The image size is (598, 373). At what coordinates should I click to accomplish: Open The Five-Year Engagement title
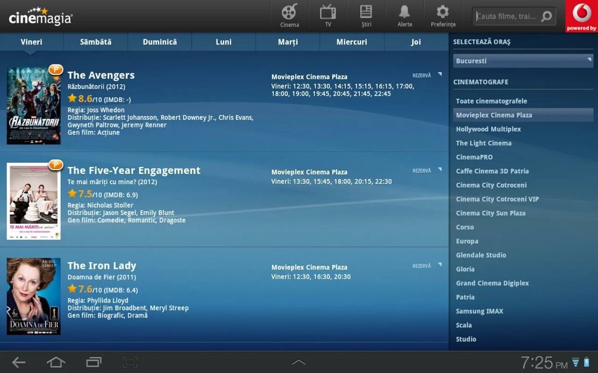134,171
